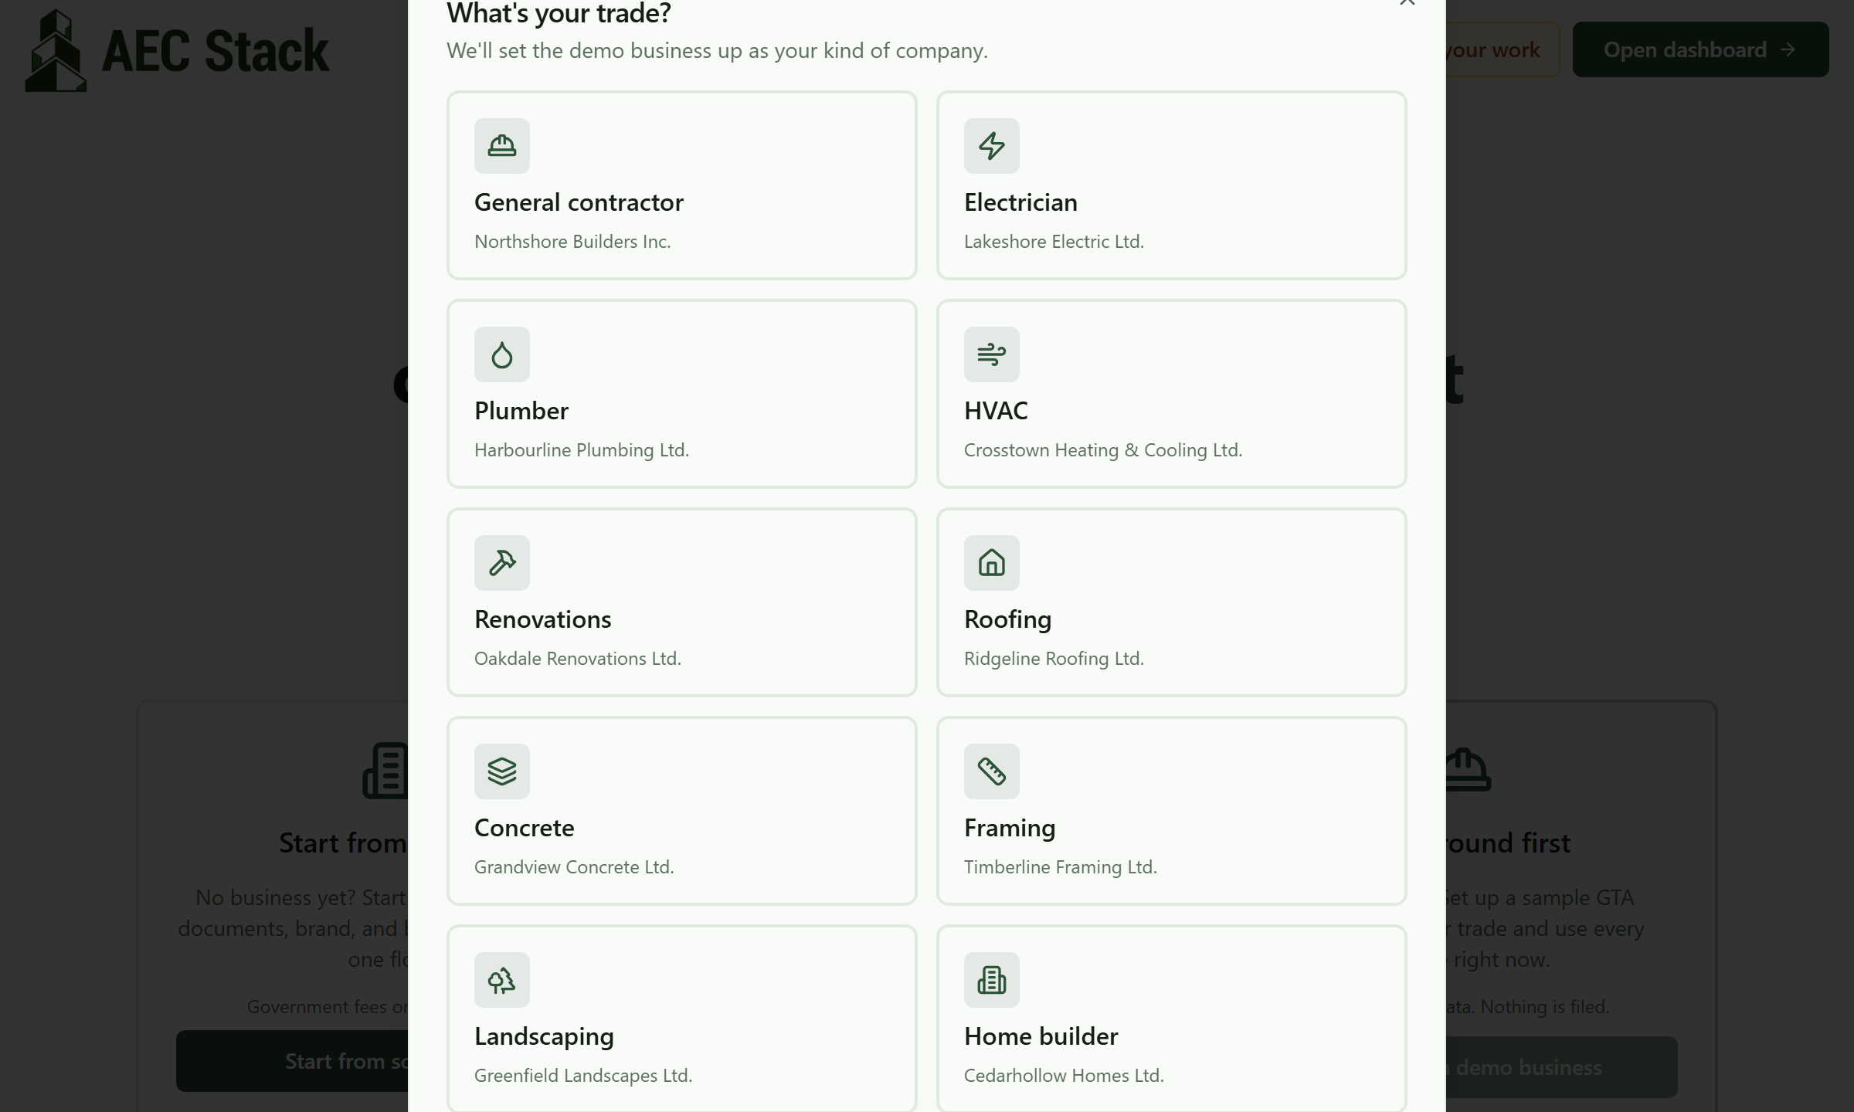This screenshot has width=1854, height=1112.
Task: Click the water droplet Plumber icon
Action: pos(501,354)
